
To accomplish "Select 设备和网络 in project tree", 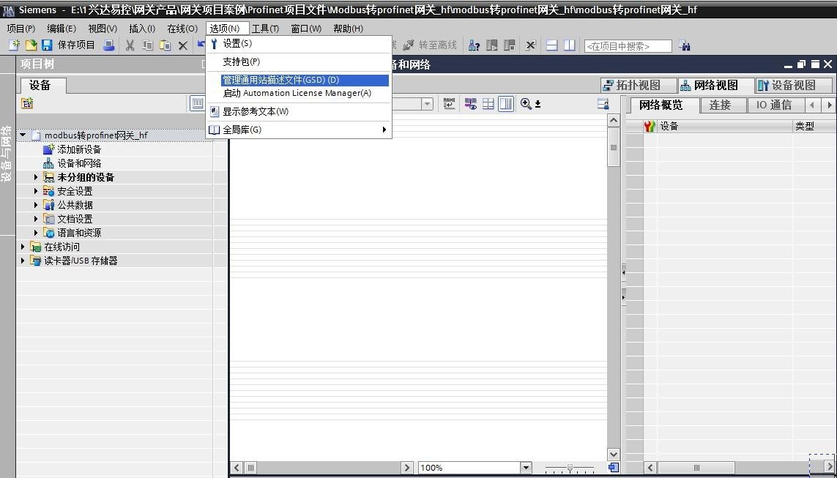I will [79, 164].
